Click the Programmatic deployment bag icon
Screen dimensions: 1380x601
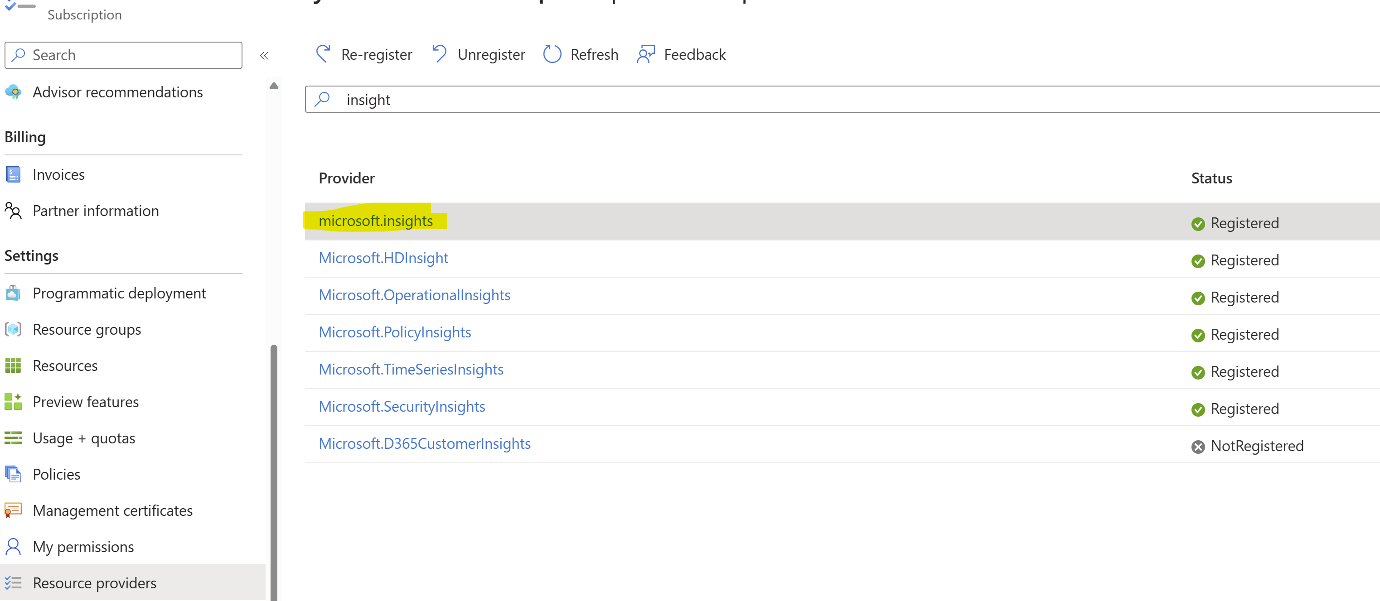tap(13, 293)
